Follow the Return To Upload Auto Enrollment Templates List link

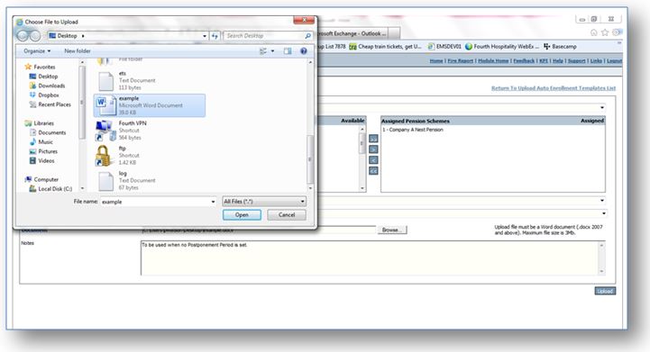point(554,88)
